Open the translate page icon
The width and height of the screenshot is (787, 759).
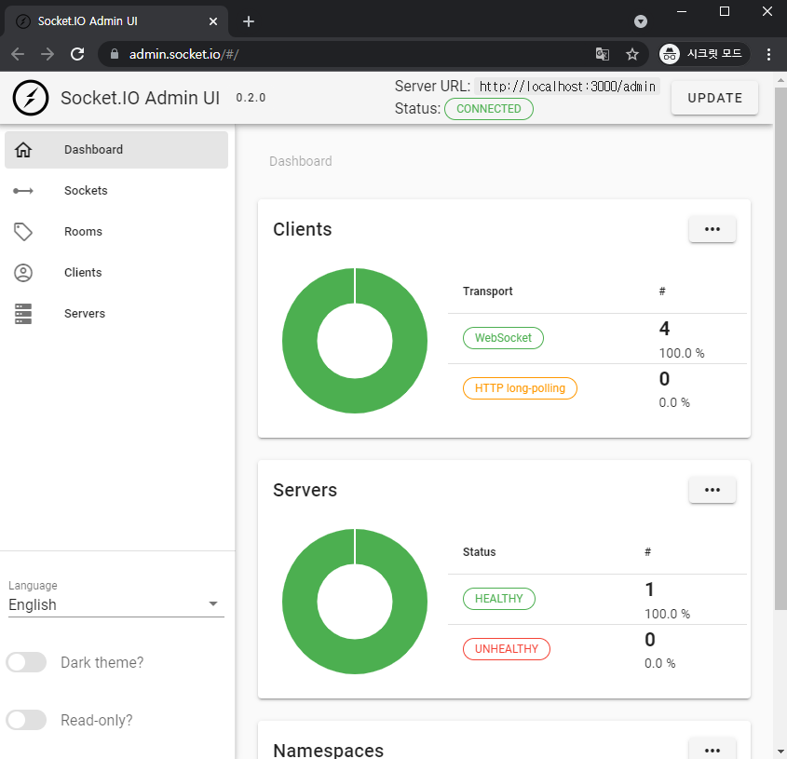click(x=603, y=54)
